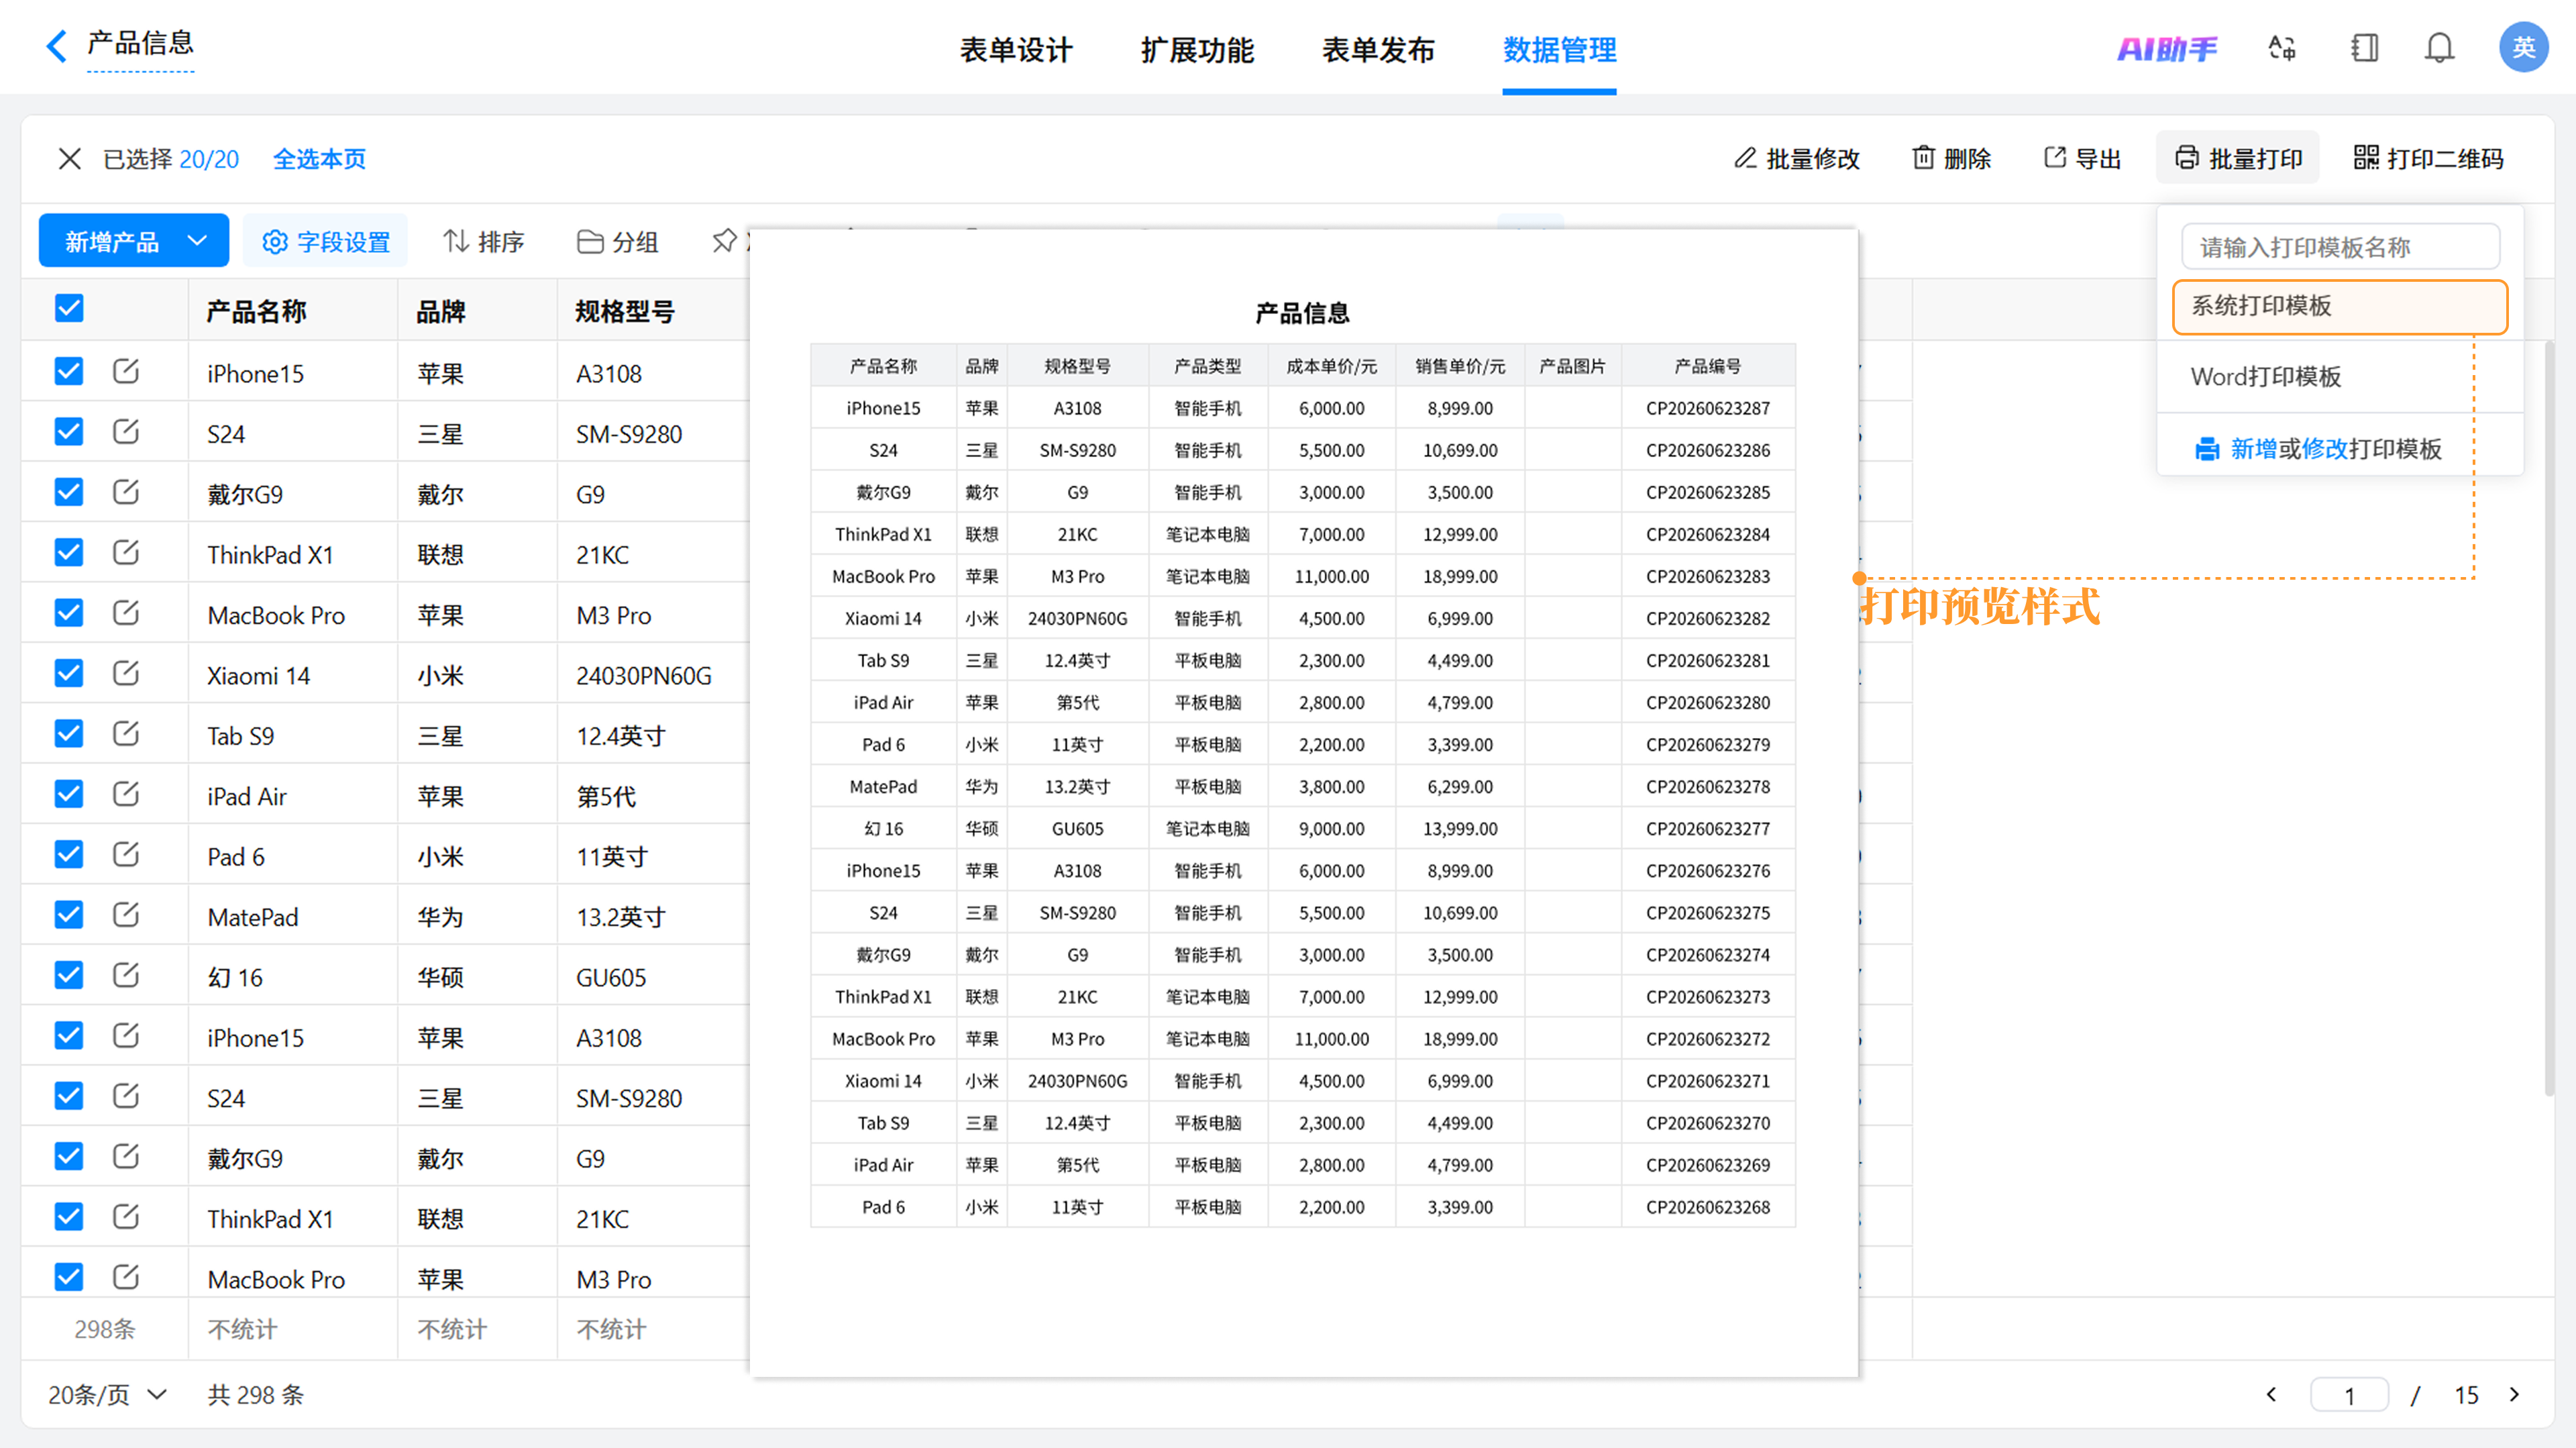Switch to 表单设计 tab
The height and width of the screenshot is (1448, 2576).
tap(1016, 49)
